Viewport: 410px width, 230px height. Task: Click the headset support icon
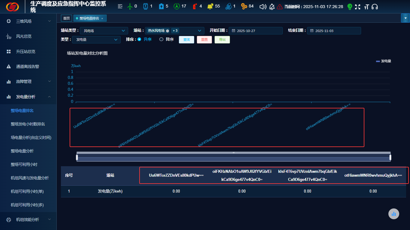pyautogui.click(x=375, y=7)
